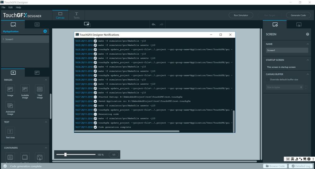Open the Help menu

coord(18,8)
